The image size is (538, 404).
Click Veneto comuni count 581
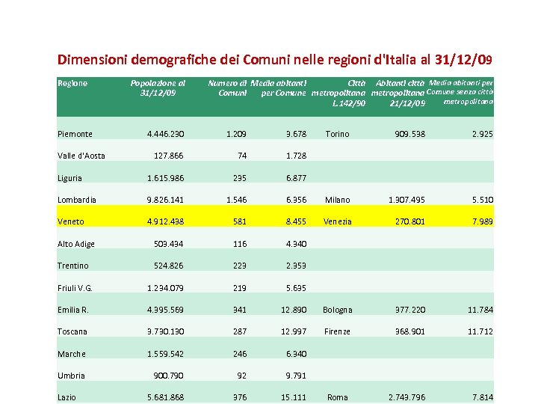pos(240,221)
